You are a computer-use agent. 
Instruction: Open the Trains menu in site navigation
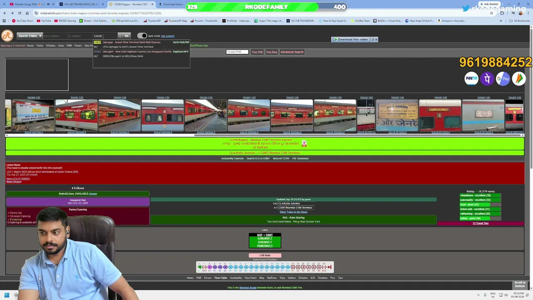(40, 45)
